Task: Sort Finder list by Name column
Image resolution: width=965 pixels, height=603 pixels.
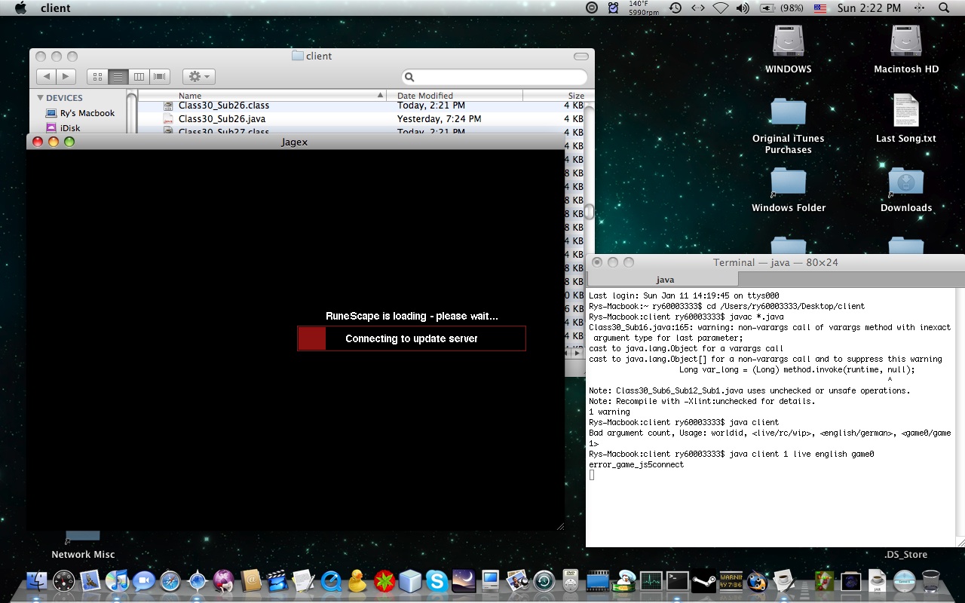Action: [x=262, y=96]
